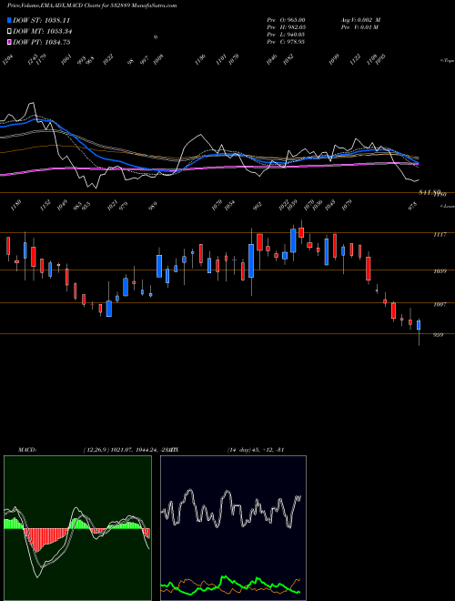Click the top high label 1204
The image size is (455, 601).
coord(7,59)
